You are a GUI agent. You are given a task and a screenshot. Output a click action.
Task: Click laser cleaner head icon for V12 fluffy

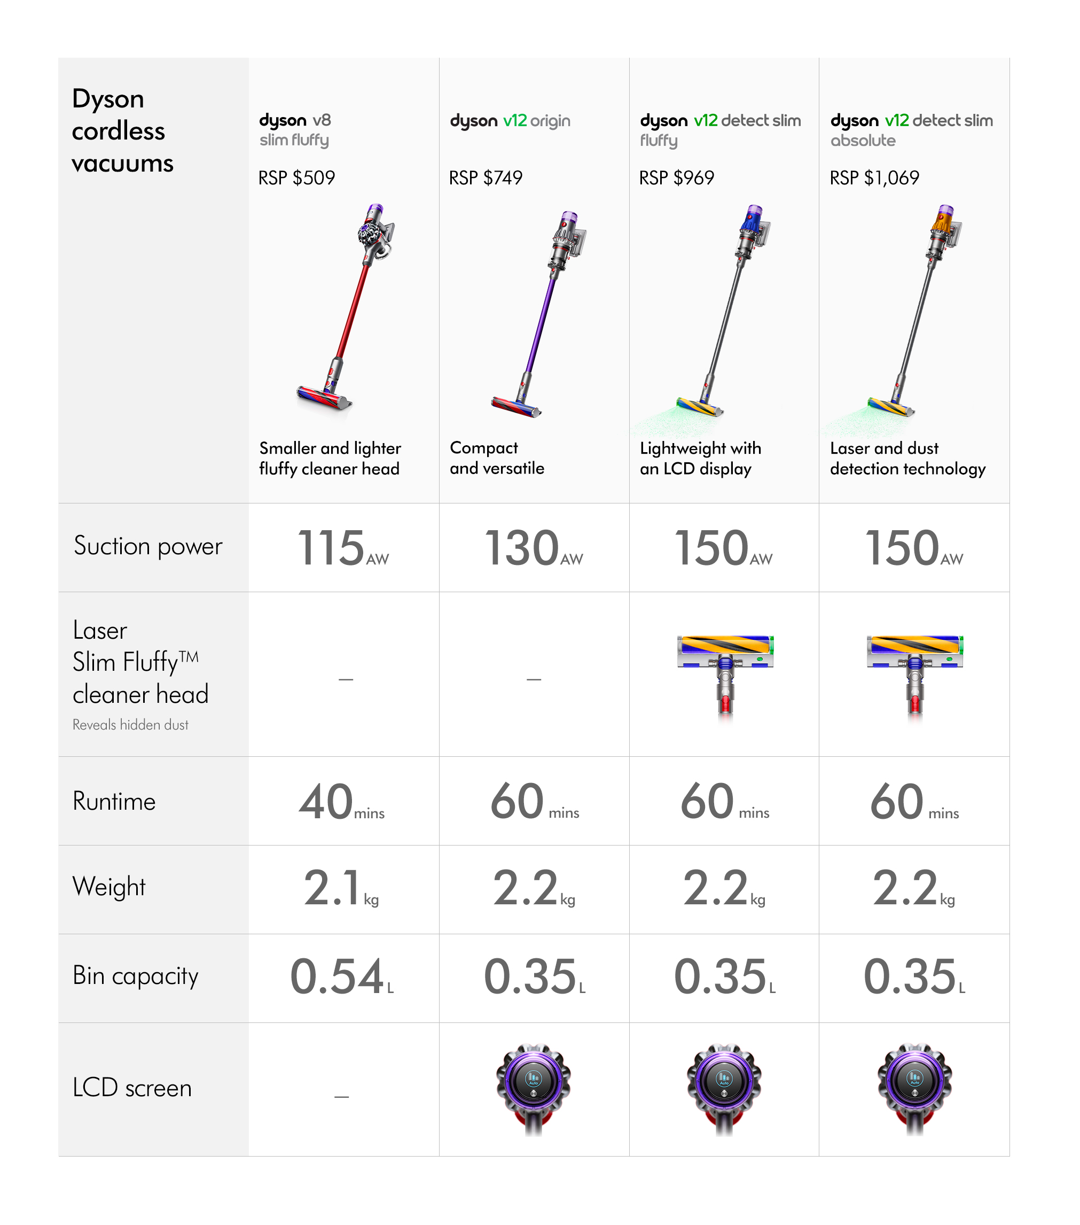(725, 673)
